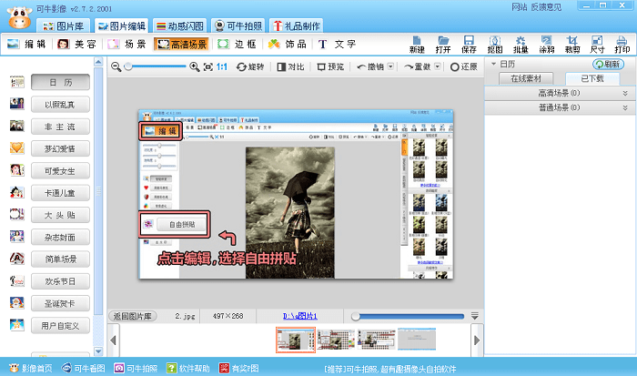Select the 在线素材 tab

[x=524, y=80]
